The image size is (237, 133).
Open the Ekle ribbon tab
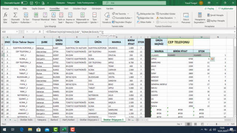click(x=25, y=8)
